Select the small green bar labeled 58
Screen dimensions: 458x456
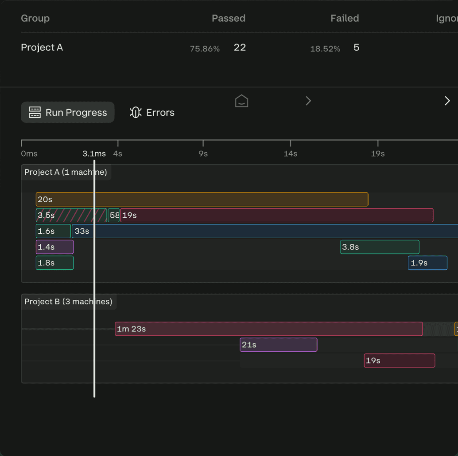pos(114,215)
